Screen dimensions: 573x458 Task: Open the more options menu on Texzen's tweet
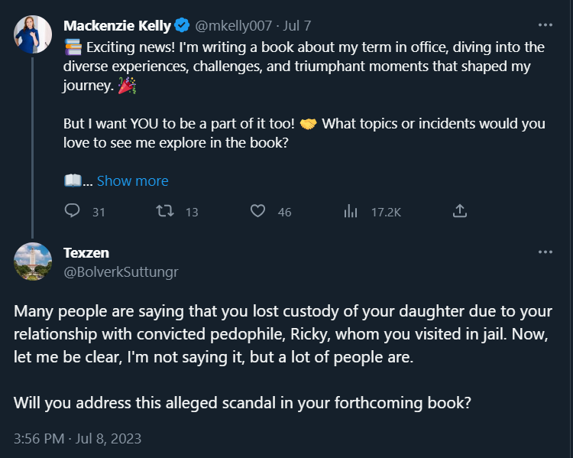click(x=545, y=252)
